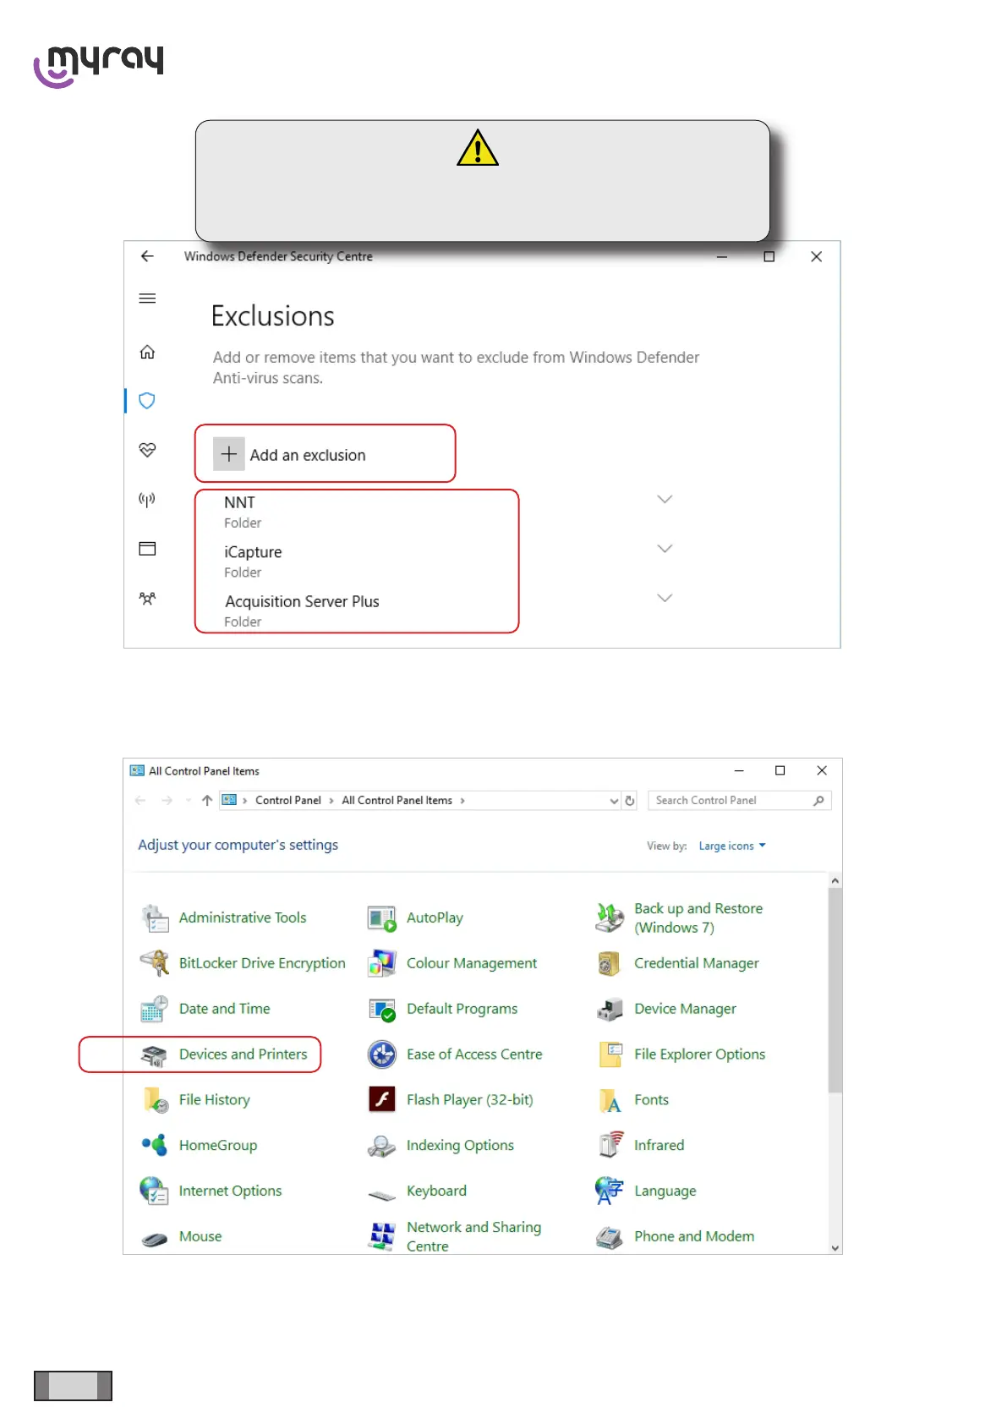
Task: Open Colour Management icon
Action: click(x=382, y=963)
